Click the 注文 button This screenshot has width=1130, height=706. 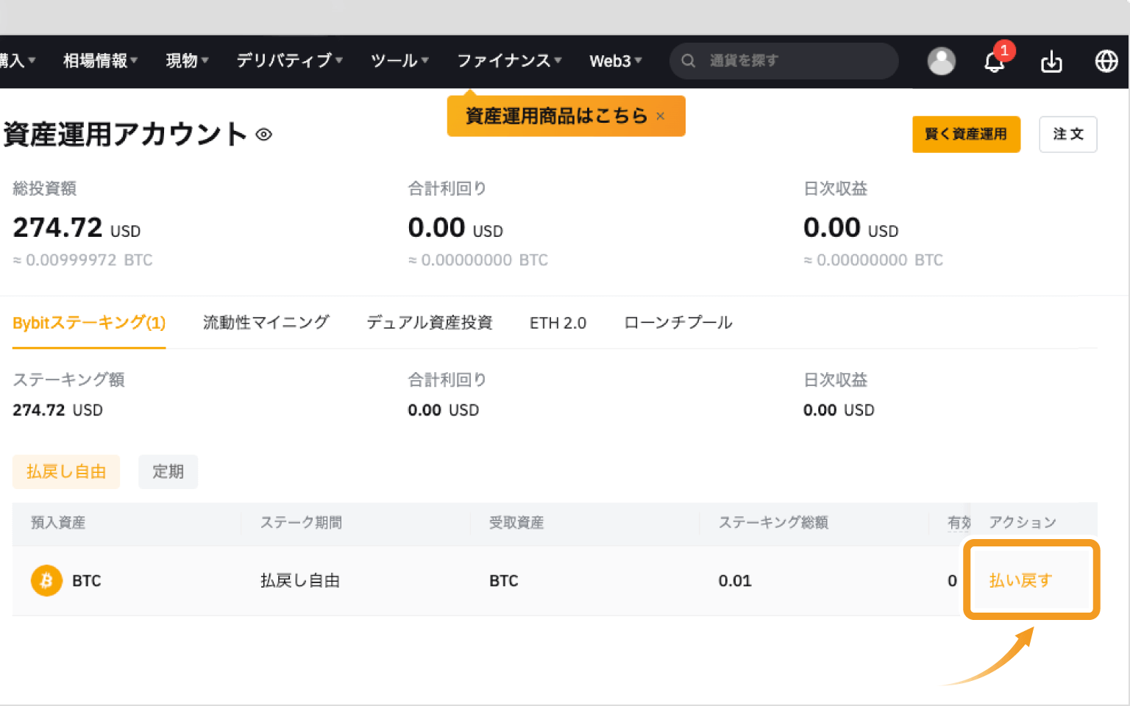tap(1068, 134)
